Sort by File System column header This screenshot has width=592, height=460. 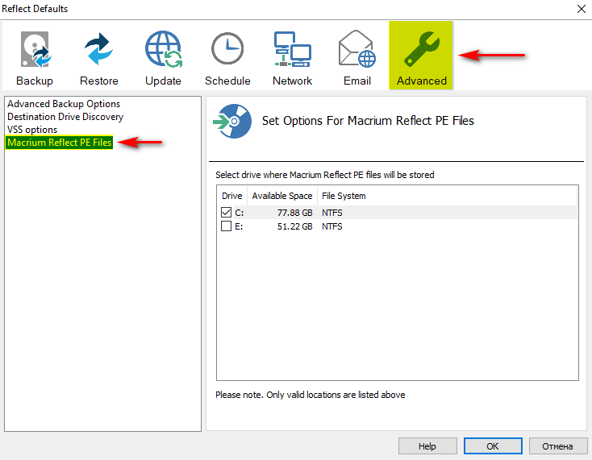coord(344,196)
